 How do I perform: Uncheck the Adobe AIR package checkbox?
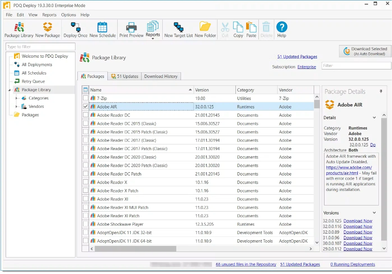[85, 107]
